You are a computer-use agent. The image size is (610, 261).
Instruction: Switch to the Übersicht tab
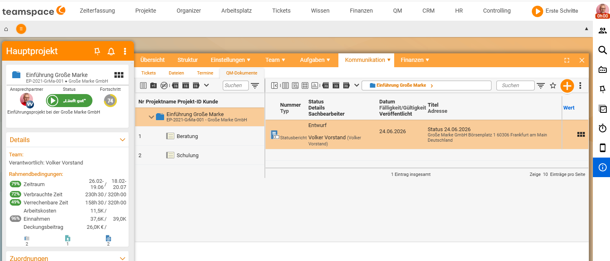152,60
